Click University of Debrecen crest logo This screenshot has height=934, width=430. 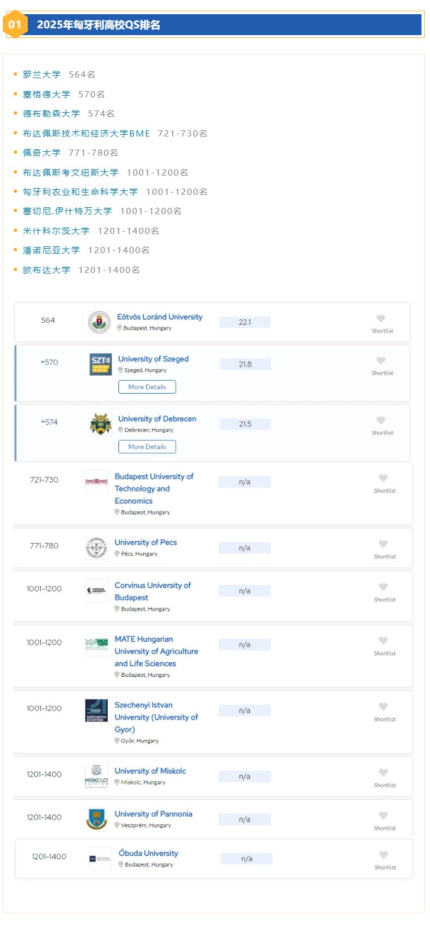(x=100, y=424)
